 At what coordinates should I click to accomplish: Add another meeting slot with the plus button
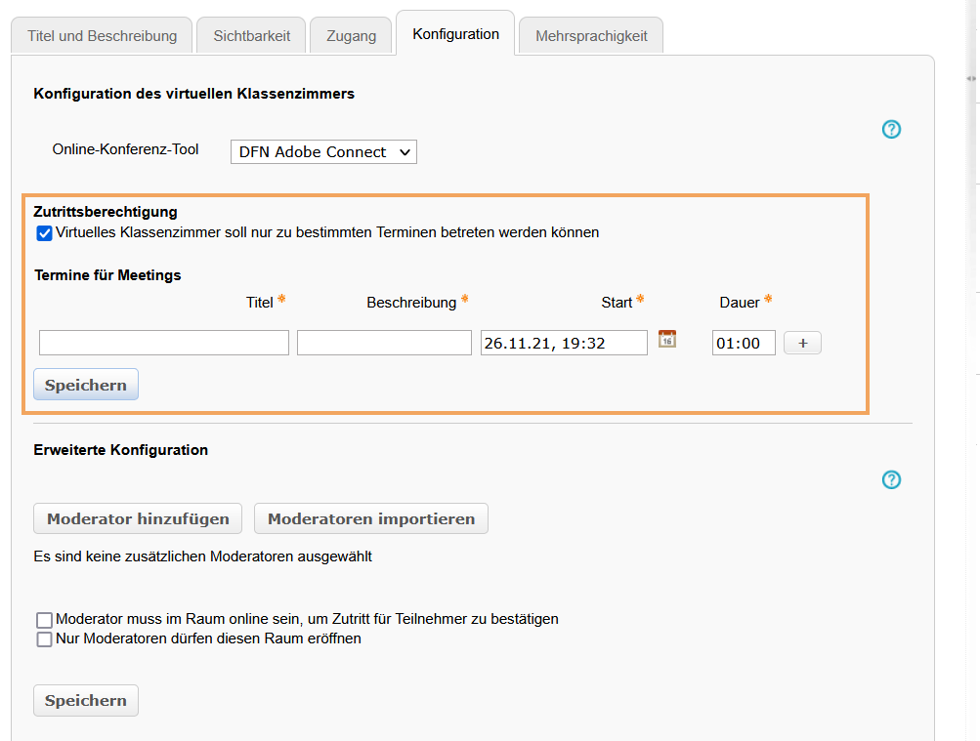(801, 342)
